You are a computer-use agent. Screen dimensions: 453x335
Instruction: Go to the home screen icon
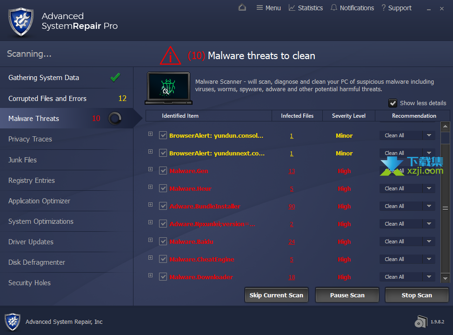(x=242, y=7)
